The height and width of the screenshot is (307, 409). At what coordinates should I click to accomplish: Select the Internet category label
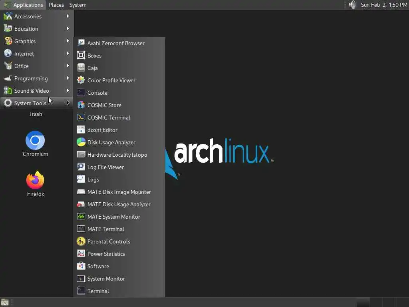coord(24,54)
